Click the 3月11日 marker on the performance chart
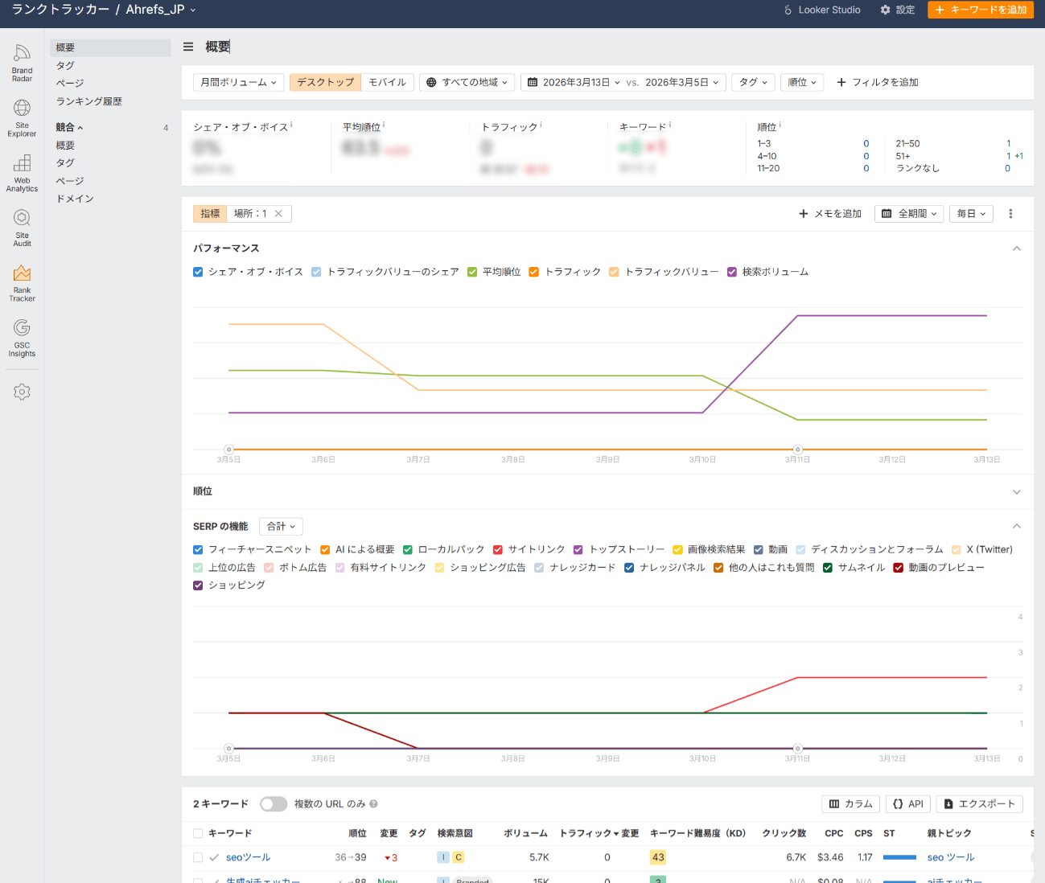 point(797,450)
